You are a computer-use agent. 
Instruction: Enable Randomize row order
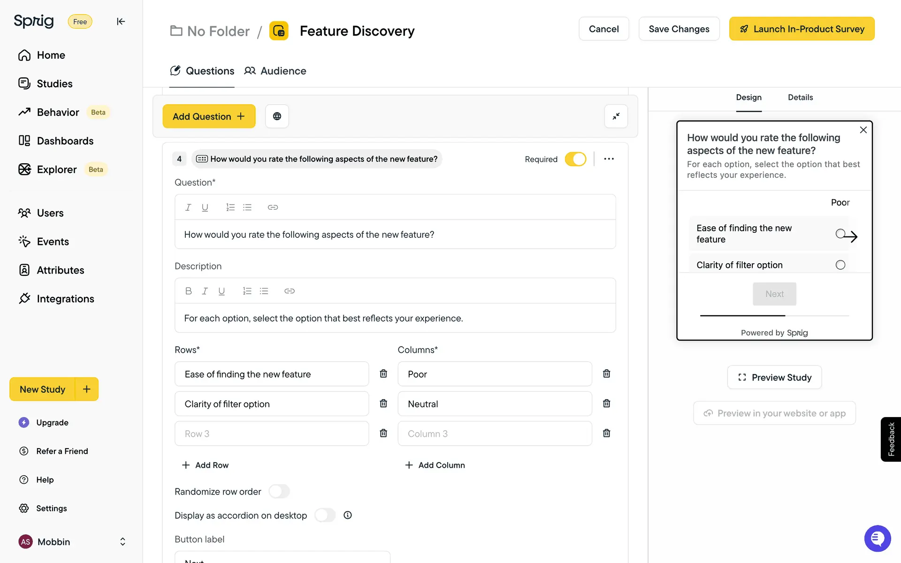tap(279, 491)
